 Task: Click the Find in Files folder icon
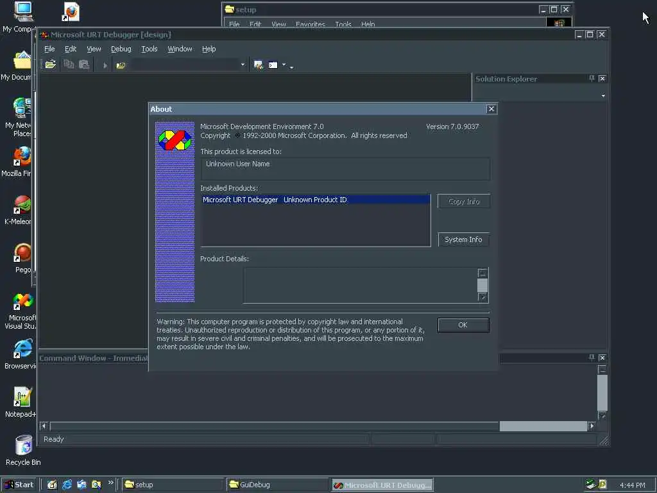121,65
